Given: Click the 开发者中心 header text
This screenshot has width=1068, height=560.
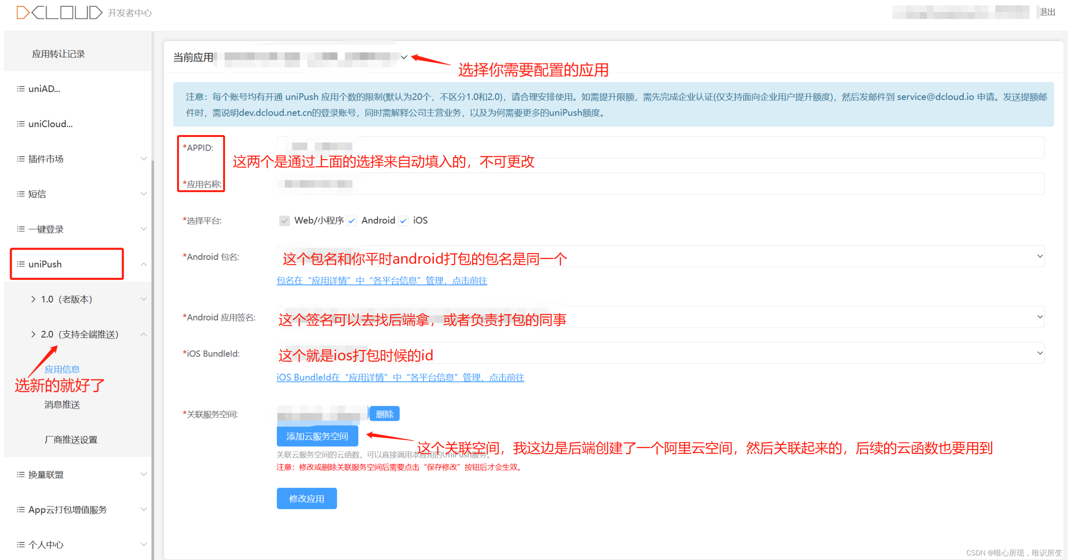Looking at the screenshot, I should click(130, 13).
